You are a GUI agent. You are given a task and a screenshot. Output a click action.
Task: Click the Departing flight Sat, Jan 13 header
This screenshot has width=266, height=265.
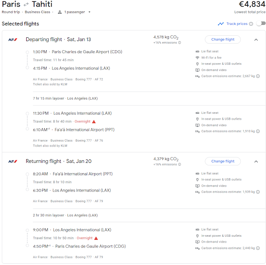click(58, 39)
